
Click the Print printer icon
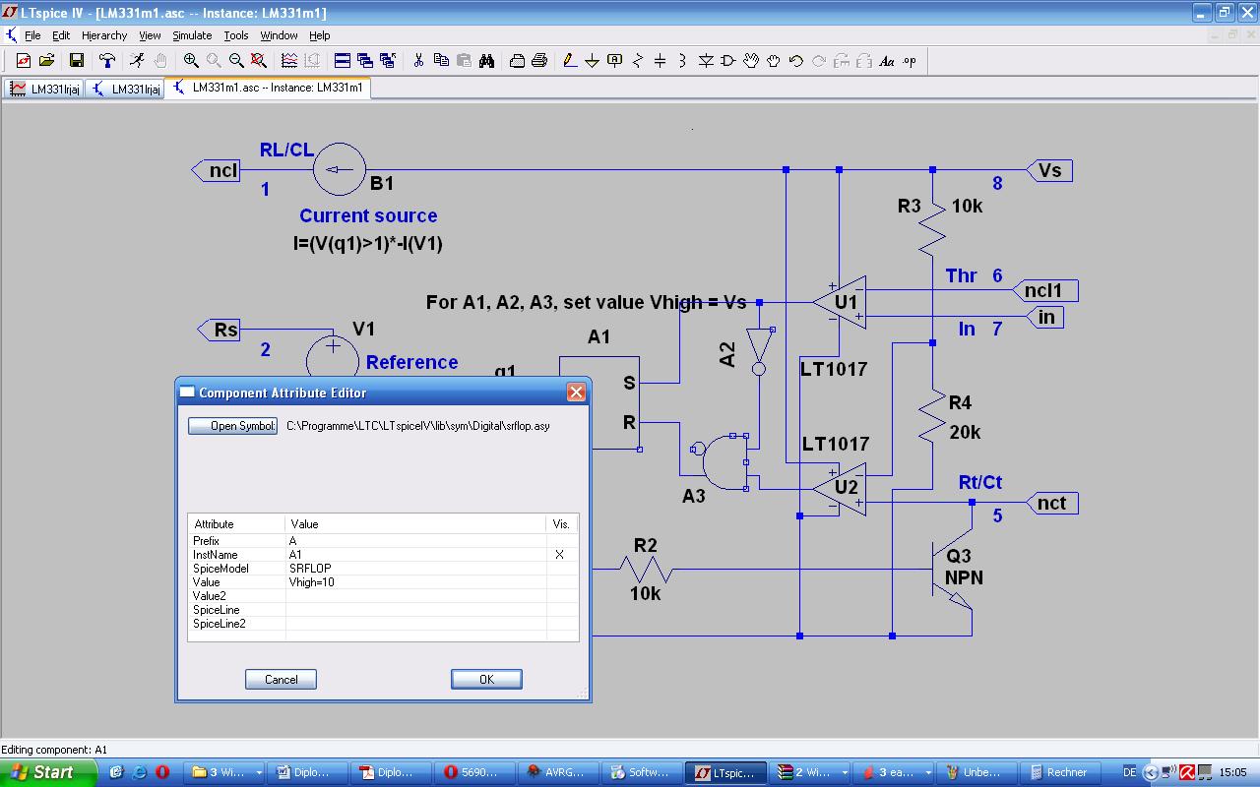point(539,61)
